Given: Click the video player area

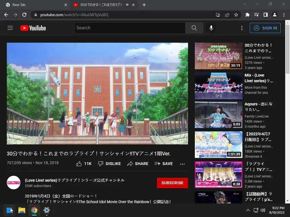Looking at the screenshot, I should click(97, 94).
